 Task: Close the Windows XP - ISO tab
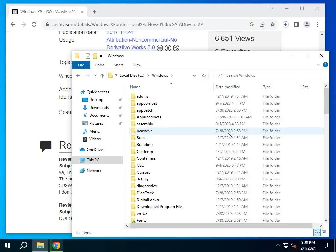click(x=82, y=12)
